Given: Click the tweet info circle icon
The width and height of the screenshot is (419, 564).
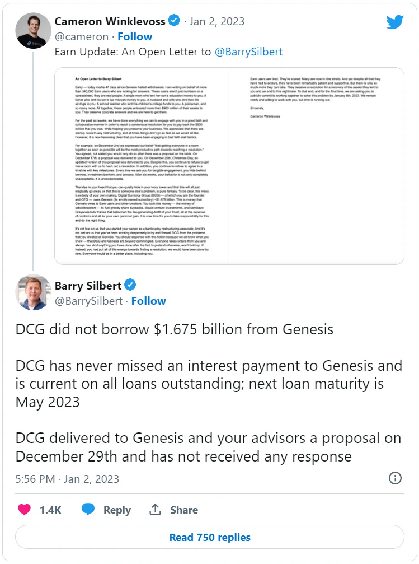Looking at the screenshot, I should (395, 478).
